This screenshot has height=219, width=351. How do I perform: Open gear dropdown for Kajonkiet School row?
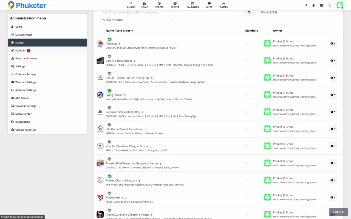click(333, 112)
